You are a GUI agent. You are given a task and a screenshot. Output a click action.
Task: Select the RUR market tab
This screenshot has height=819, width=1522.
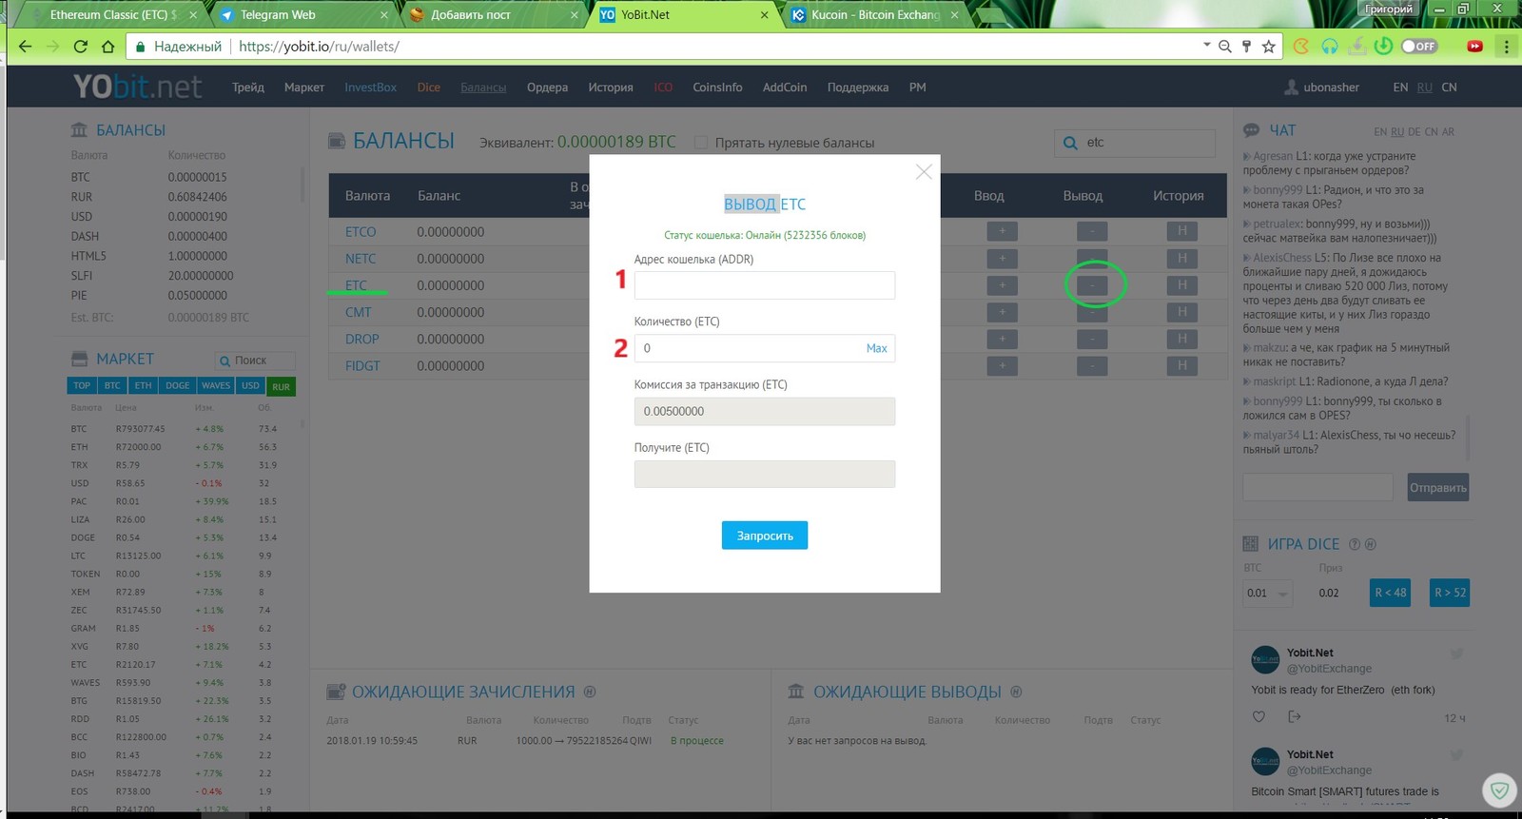click(281, 386)
